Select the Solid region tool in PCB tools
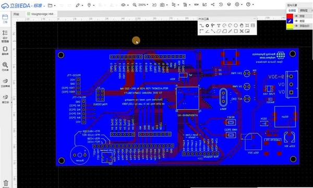Image resolution: width=313 pixels, height=188 pixels. (224, 31)
